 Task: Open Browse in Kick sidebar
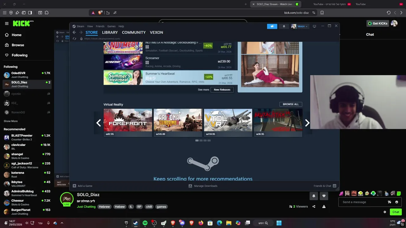pos(18,45)
